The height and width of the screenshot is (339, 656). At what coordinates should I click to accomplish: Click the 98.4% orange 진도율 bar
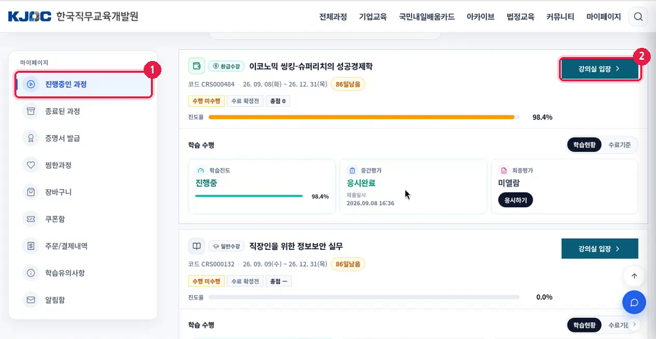point(364,117)
